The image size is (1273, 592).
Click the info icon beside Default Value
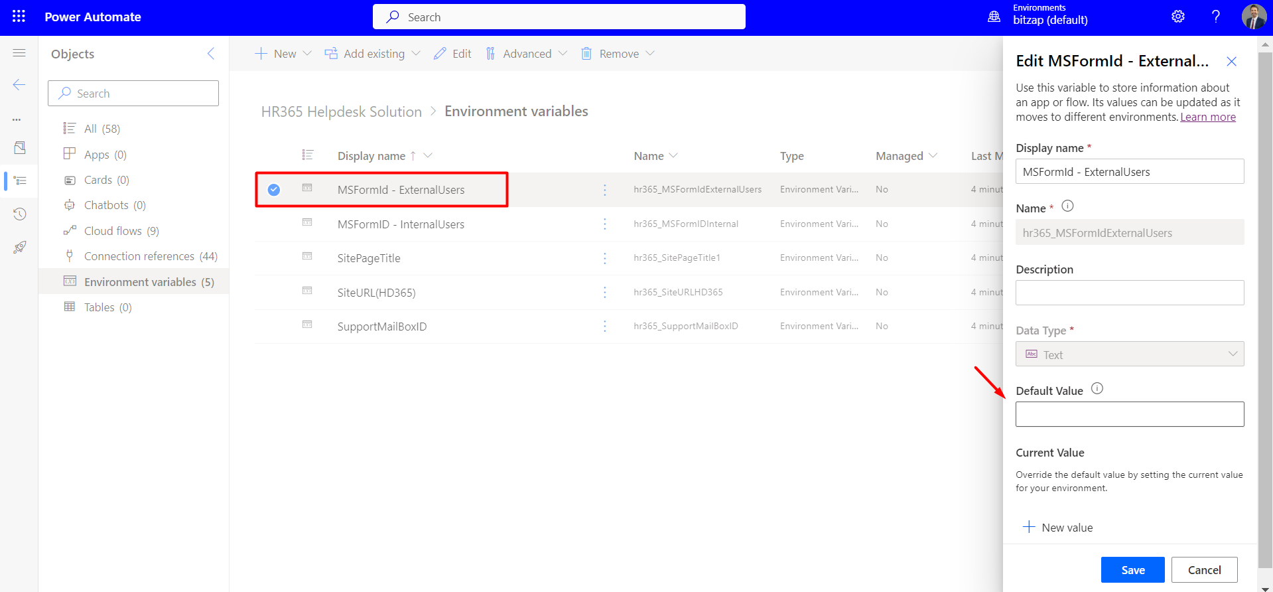pos(1097,389)
